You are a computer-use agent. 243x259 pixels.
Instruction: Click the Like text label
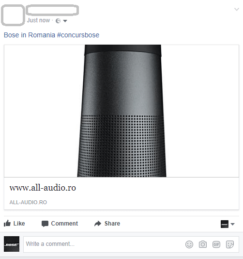19,224
